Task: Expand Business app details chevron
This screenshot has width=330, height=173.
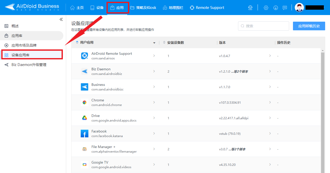Action: coord(154,87)
